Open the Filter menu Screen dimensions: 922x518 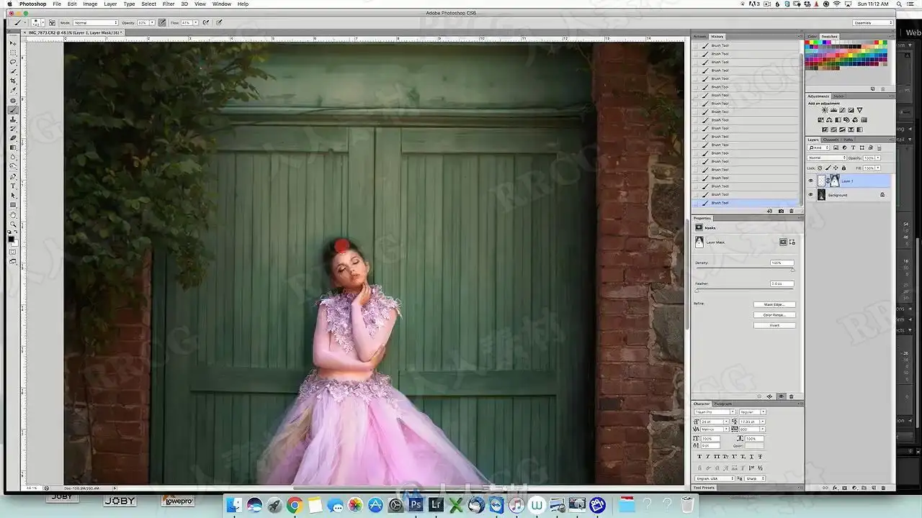[168, 4]
